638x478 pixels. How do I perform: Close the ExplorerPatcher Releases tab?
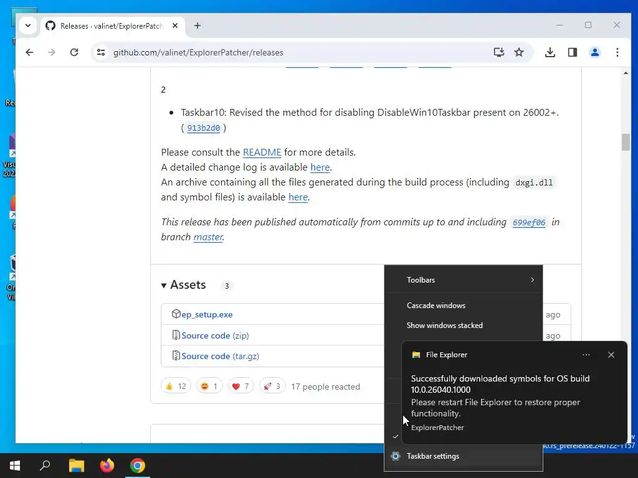tap(175, 26)
